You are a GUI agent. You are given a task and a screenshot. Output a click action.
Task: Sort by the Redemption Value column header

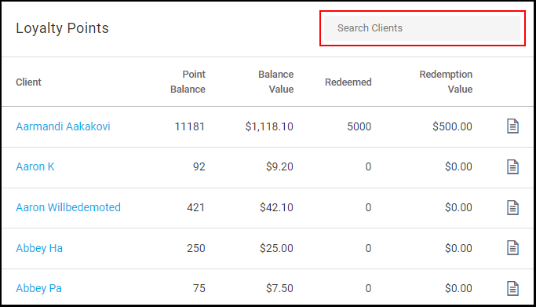(x=446, y=82)
